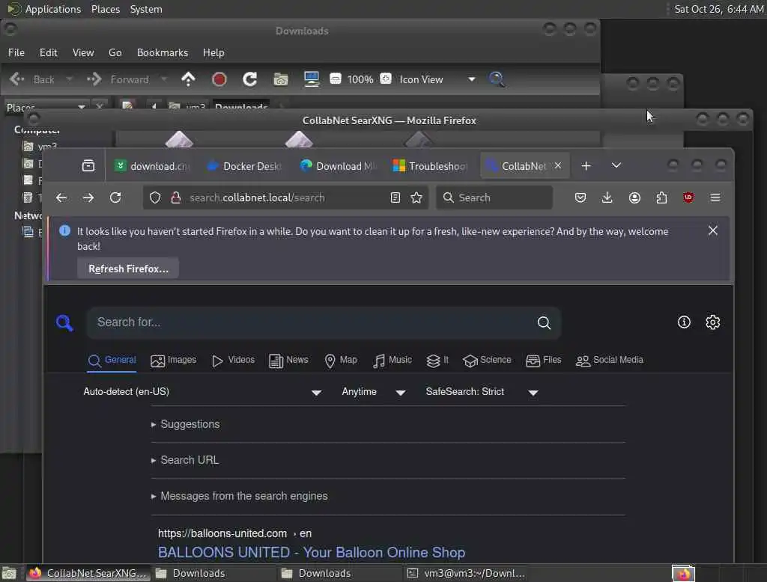Click the Firefox URL address bar
This screenshot has width=767, height=582.
point(286,197)
